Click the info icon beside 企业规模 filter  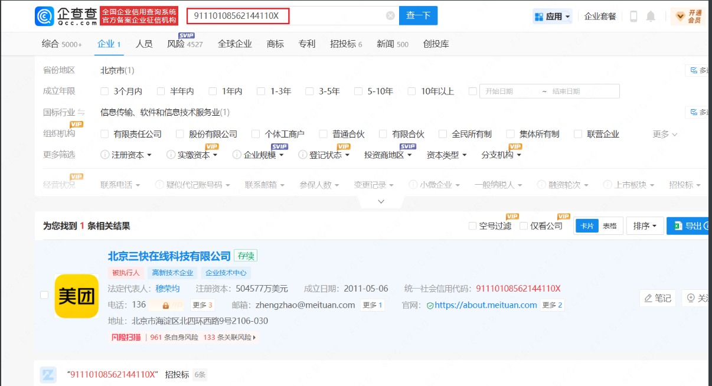pyautogui.click(x=237, y=155)
